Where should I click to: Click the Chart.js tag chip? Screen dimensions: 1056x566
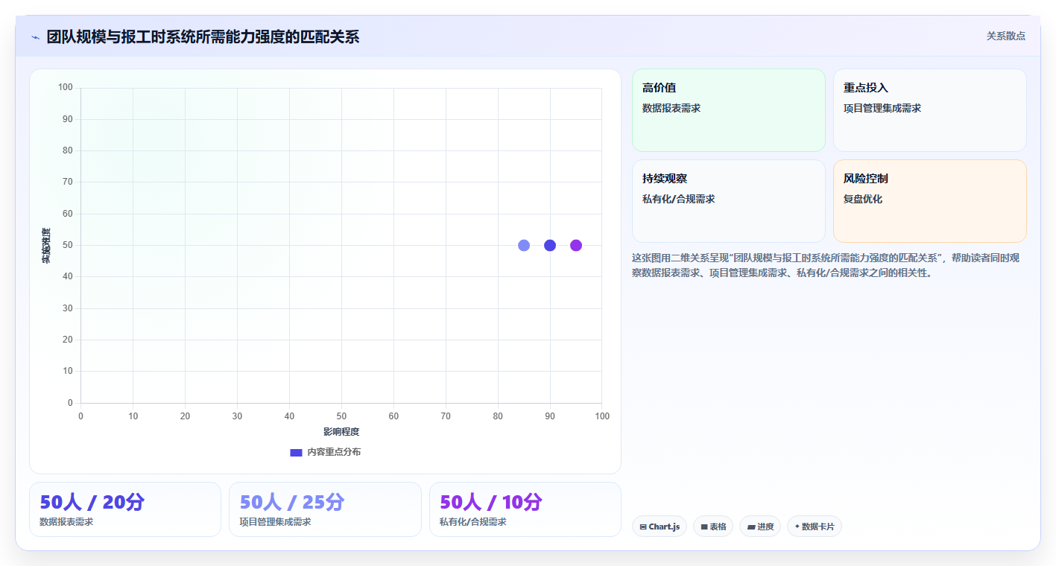click(660, 527)
